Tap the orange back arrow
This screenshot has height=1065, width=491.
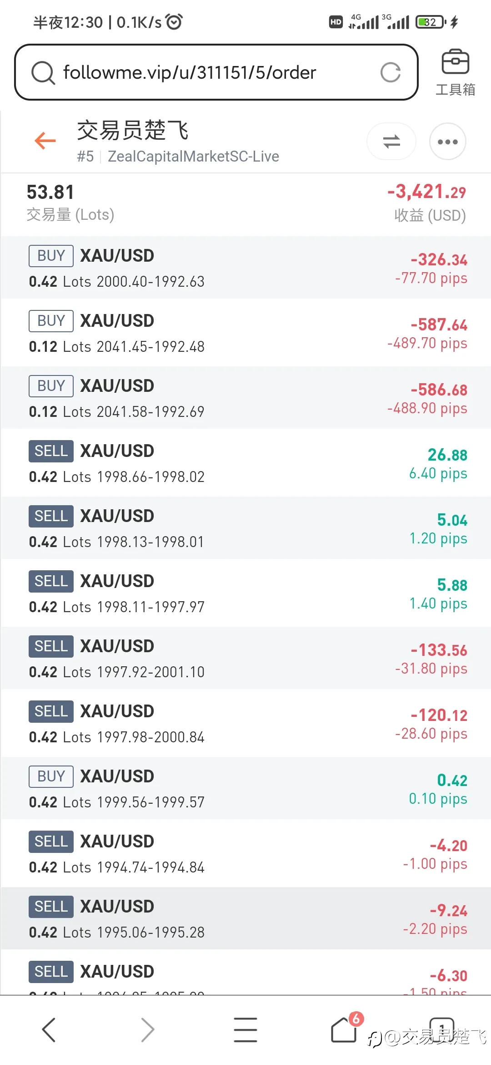tap(45, 141)
